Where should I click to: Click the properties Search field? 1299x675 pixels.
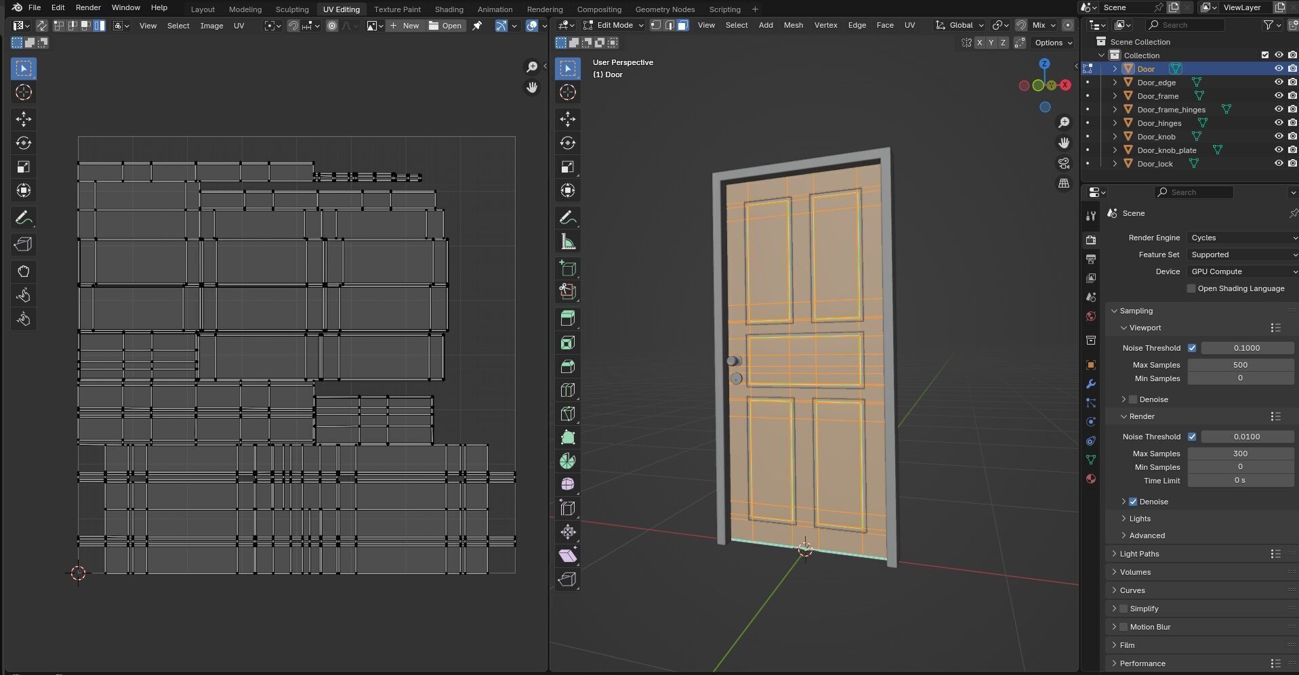1194,192
